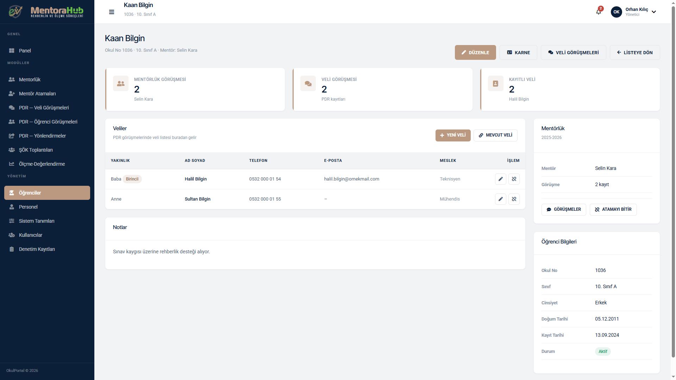The width and height of the screenshot is (676, 380).
Task: Toggle the hamburger sidebar menu icon
Action: pos(112,12)
